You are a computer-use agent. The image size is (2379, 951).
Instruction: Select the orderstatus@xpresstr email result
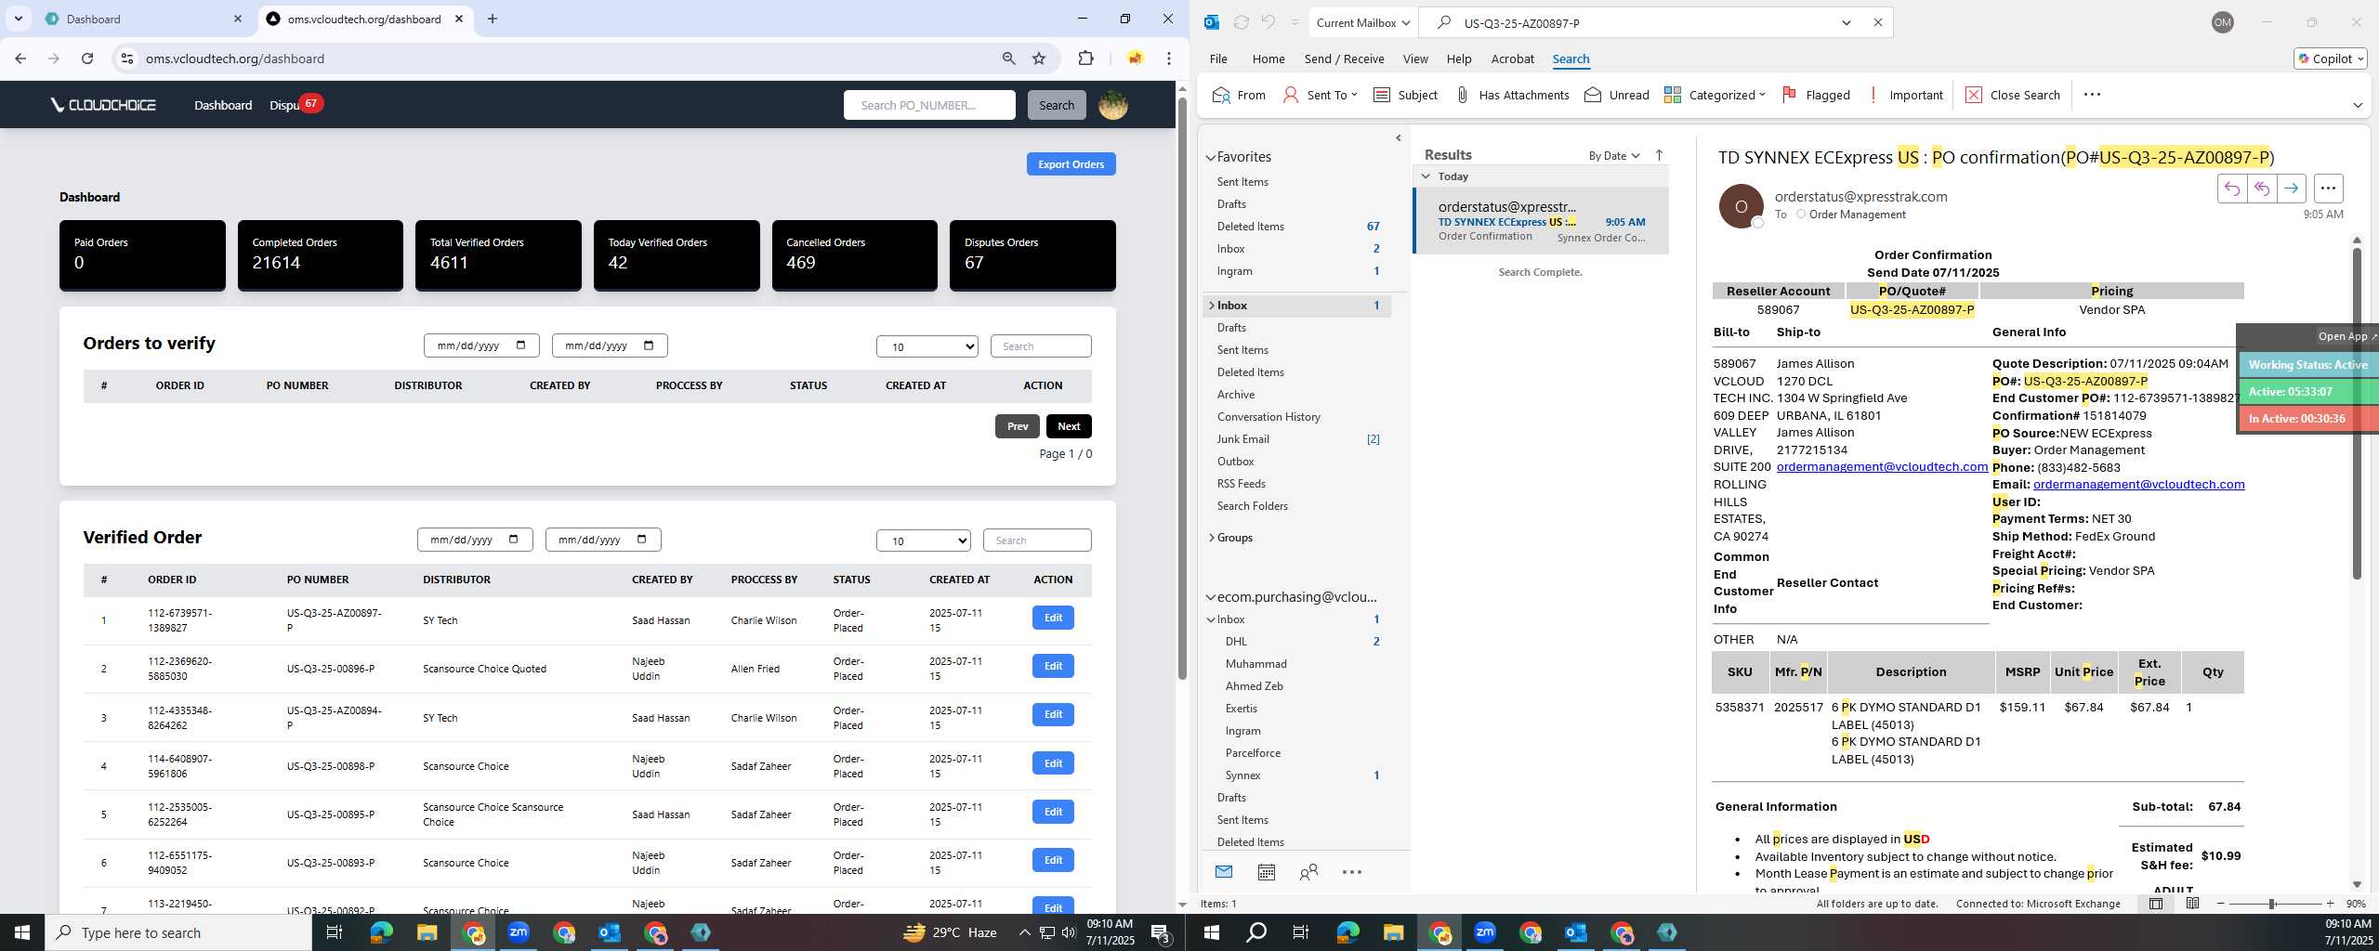point(1541,221)
